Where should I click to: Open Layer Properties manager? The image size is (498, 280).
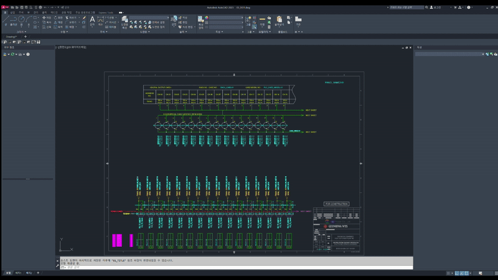tap(125, 22)
